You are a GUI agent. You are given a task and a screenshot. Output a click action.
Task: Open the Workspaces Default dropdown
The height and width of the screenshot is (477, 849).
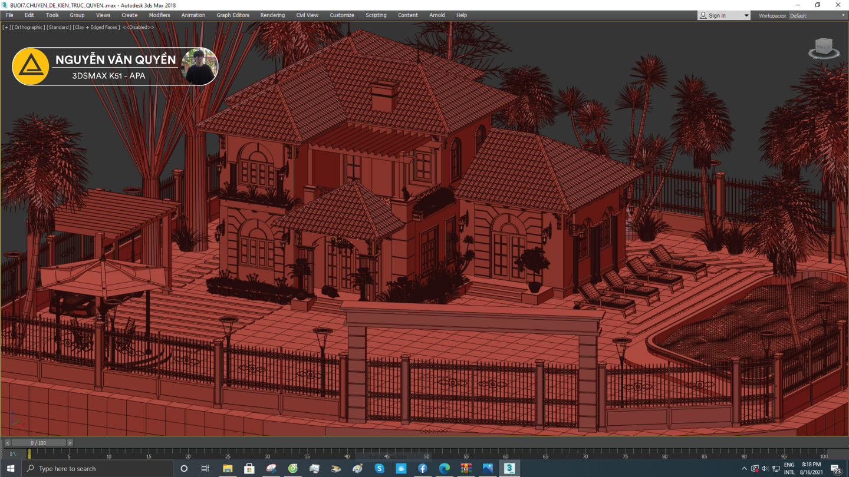coord(817,15)
